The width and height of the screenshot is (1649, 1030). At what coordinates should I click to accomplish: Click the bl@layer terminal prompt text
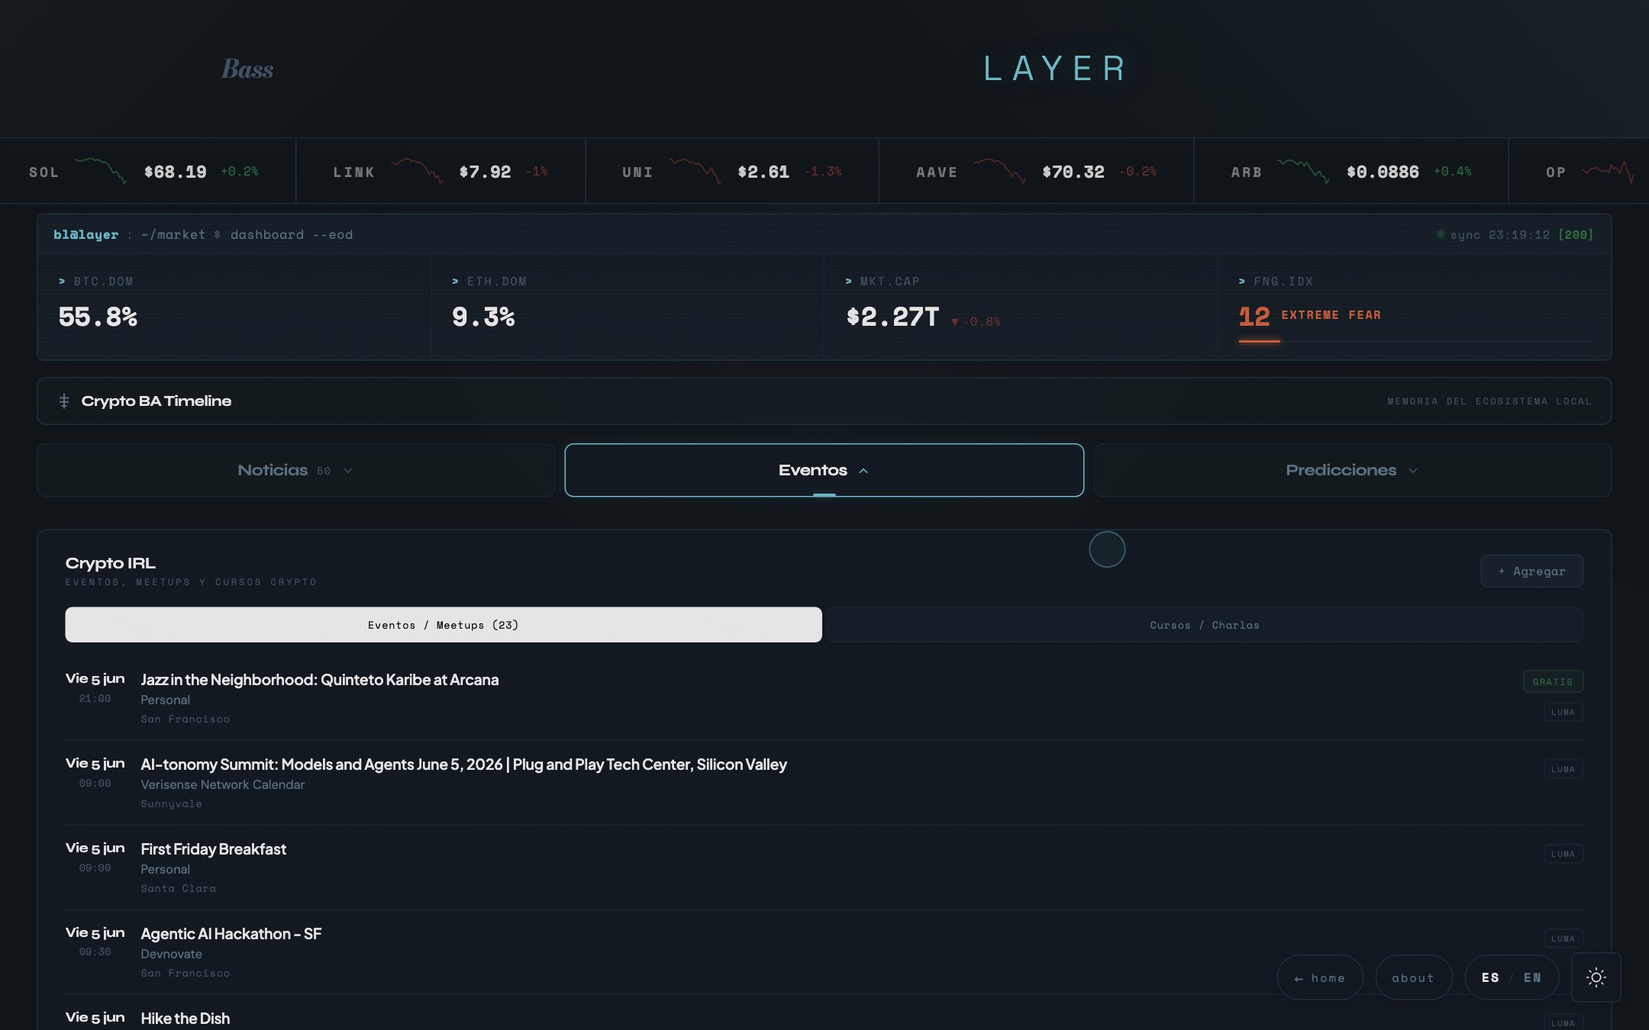pyautogui.click(x=86, y=234)
